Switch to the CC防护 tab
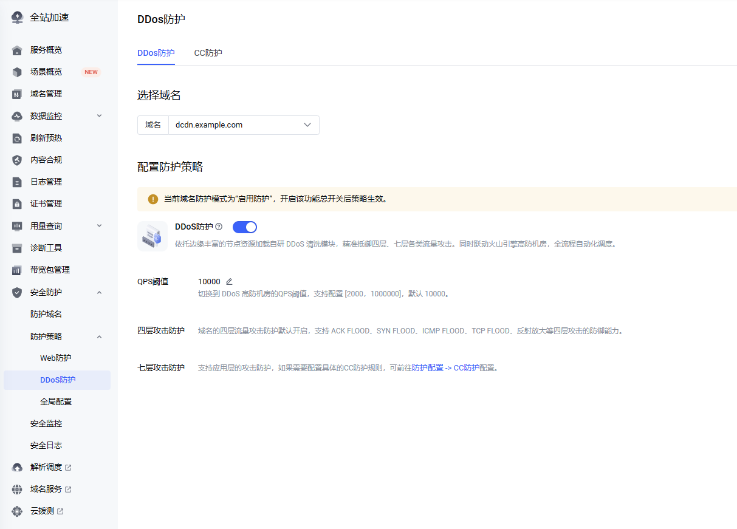Image resolution: width=737 pixels, height=529 pixels. pyautogui.click(x=208, y=53)
